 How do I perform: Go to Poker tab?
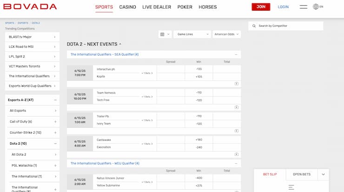click(x=185, y=7)
